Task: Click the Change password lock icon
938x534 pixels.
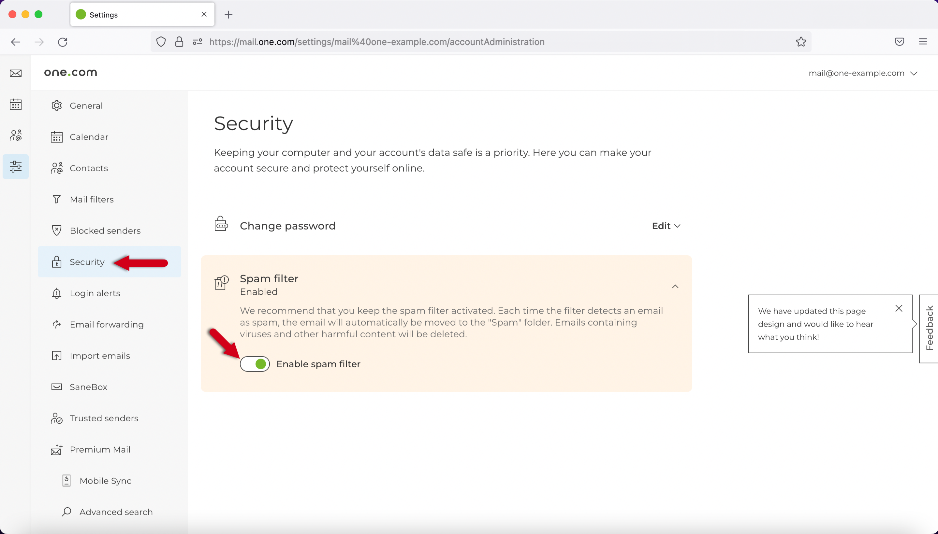Action: click(x=221, y=224)
